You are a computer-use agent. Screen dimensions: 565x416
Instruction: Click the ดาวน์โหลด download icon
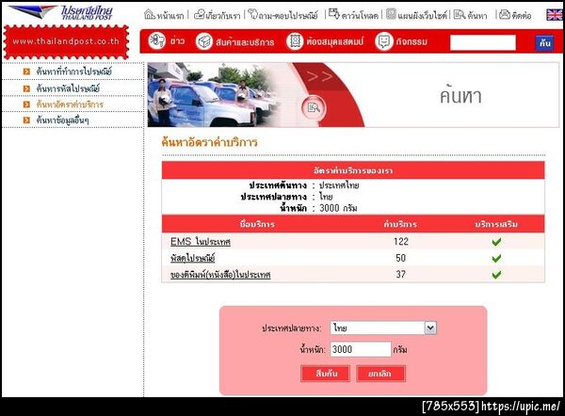pos(334,14)
